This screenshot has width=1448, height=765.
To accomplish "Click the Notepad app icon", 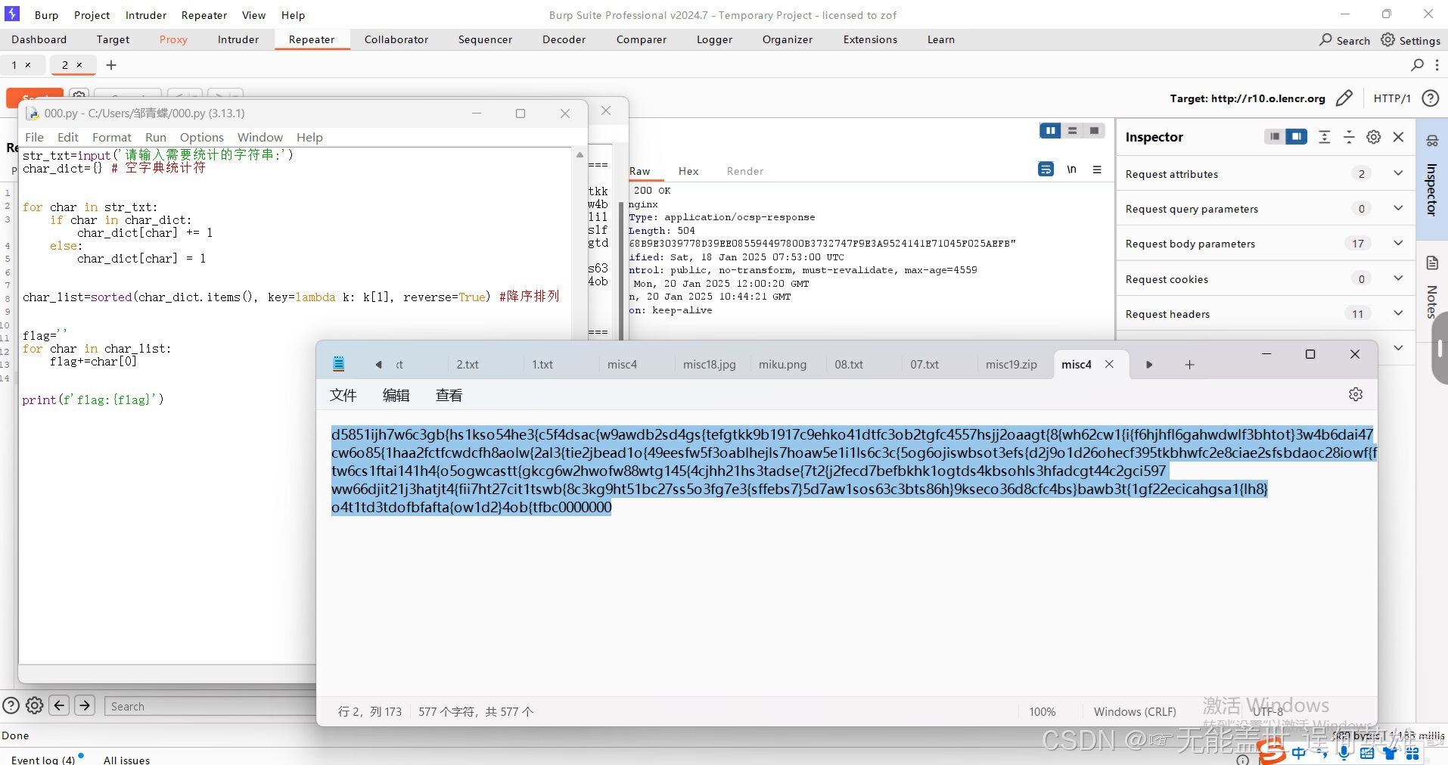I will pos(339,364).
